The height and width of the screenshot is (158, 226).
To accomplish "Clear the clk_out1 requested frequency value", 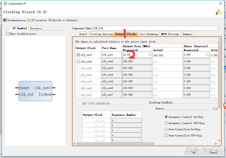I will pyautogui.click(x=150, y=55).
